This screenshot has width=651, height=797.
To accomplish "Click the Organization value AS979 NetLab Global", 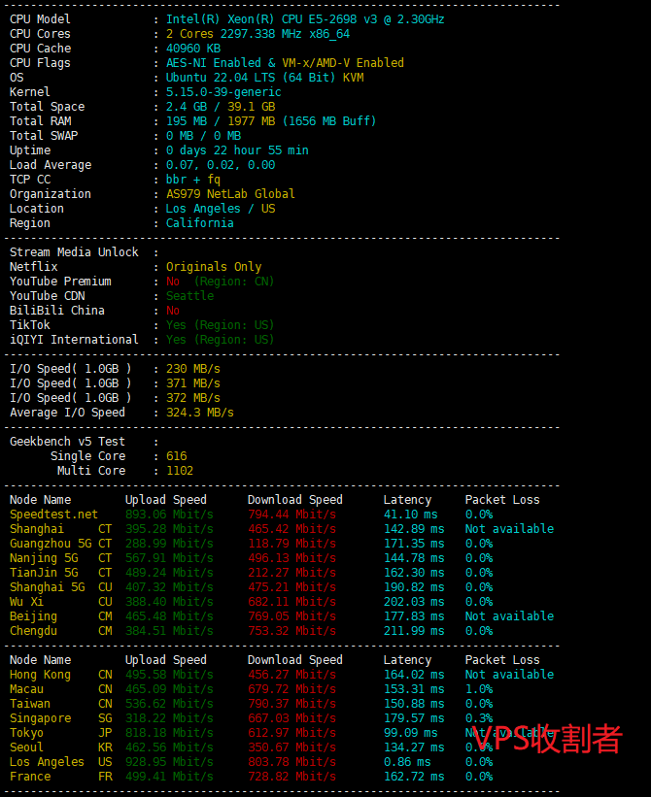I will [230, 194].
